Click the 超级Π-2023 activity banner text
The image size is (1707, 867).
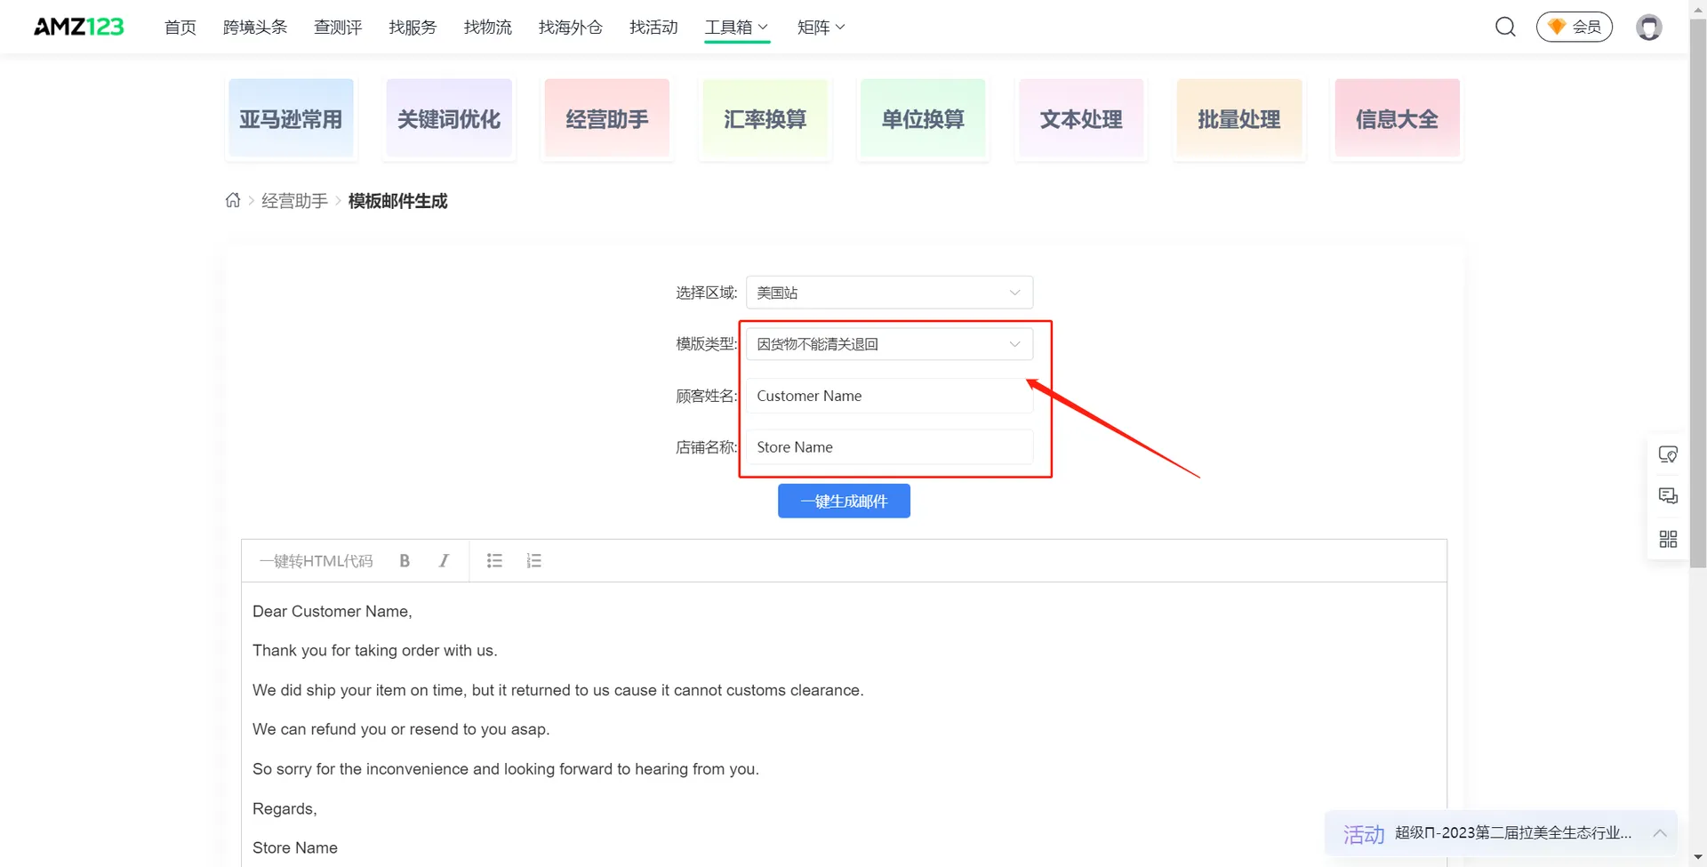(x=1513, y=833)
